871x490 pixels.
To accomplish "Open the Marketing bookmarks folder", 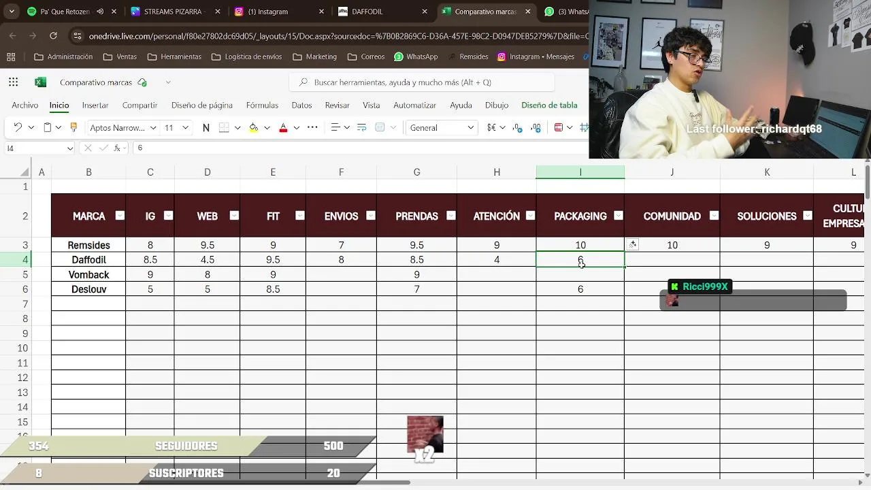I will pyautogui.click(x=314, y=56).
